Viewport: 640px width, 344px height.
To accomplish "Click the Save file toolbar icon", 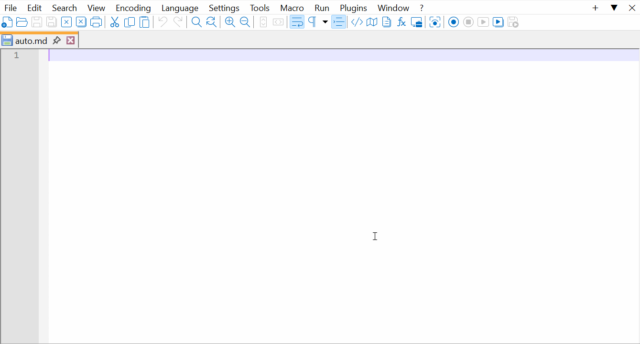I will tap(37, 22).
